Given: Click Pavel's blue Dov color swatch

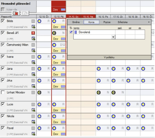Looking at the screenshot, I should click(x=63, y=134).
